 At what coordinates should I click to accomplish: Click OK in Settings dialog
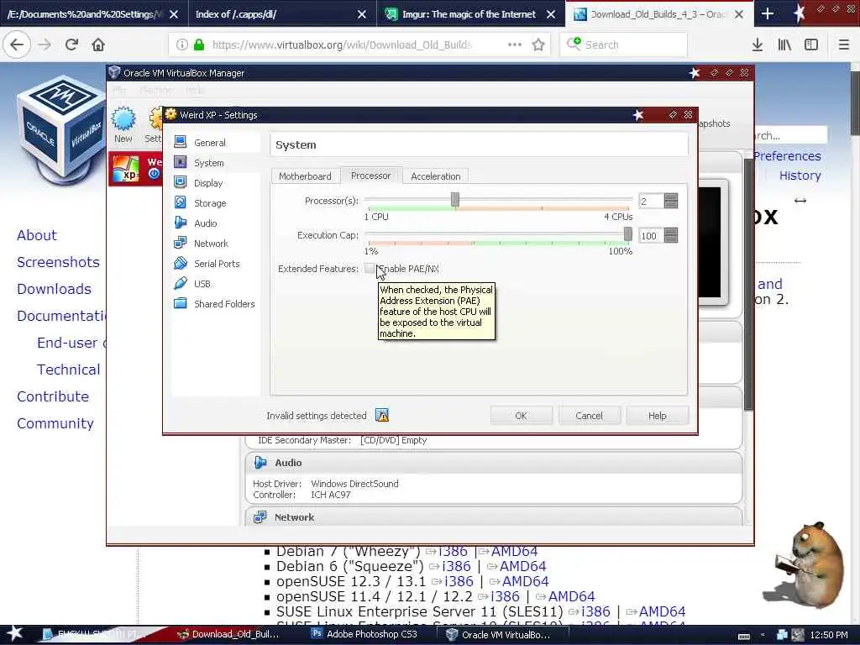521,416
